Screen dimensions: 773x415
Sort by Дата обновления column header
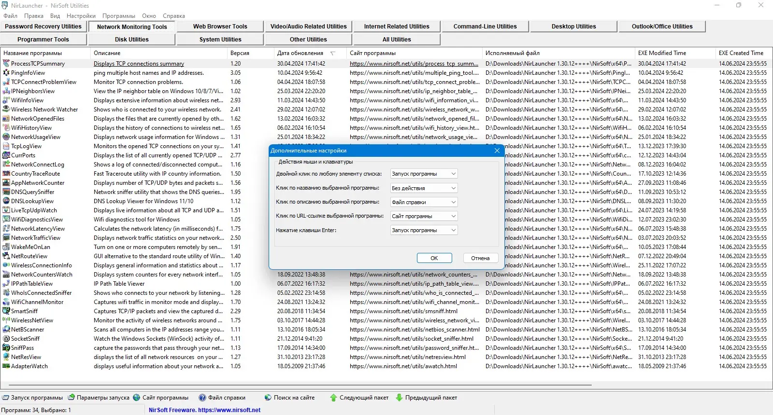point(310,53)
